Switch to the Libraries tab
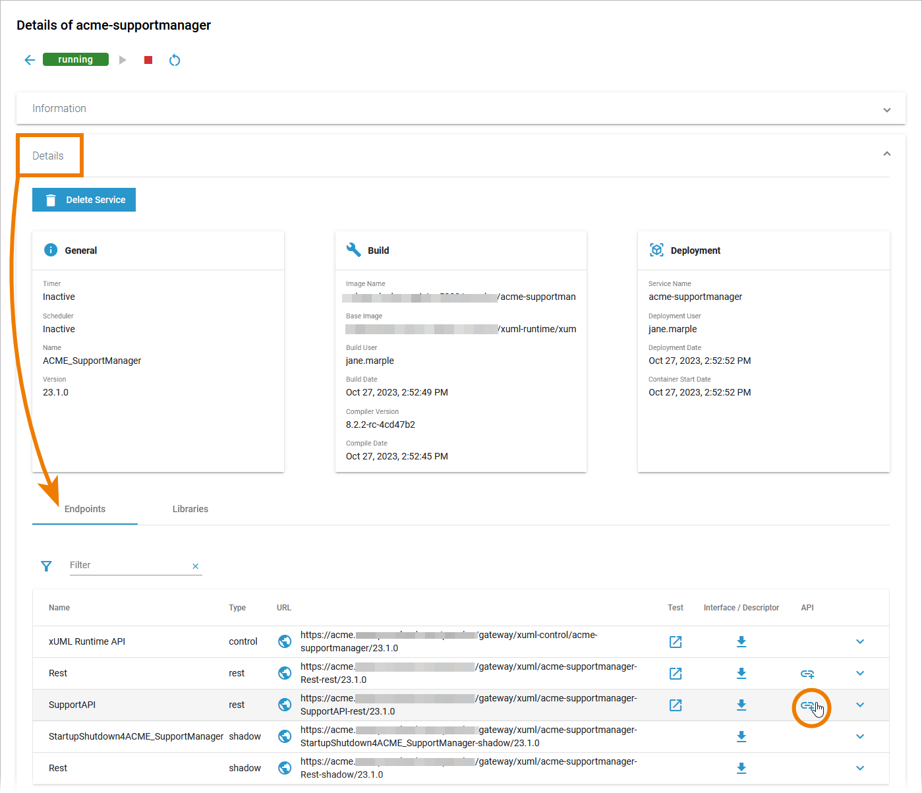The image size is (922, 793). tap(190, 508)
